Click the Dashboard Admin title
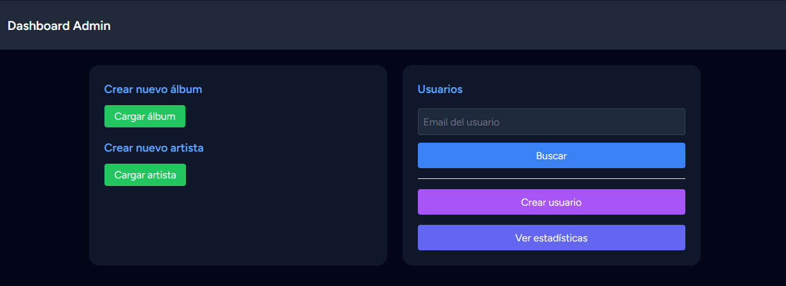 (x=59, y=26)
